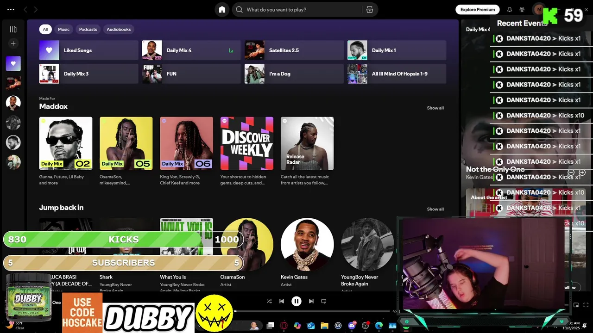The image size is (593, 333).
Task: Select the Music filter chip
Action: point(63,29)
